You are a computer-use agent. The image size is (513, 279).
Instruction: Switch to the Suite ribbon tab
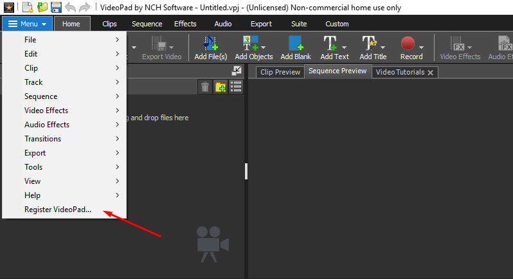[299, 24]
